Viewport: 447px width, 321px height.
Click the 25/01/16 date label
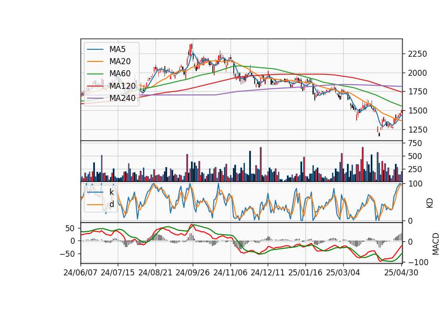305,273
